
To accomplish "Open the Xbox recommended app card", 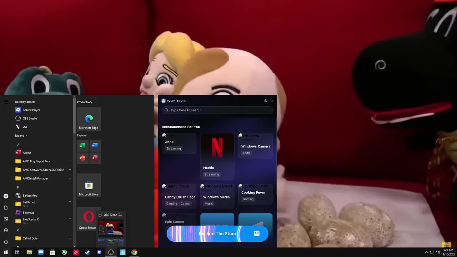I will pos(179,143).
